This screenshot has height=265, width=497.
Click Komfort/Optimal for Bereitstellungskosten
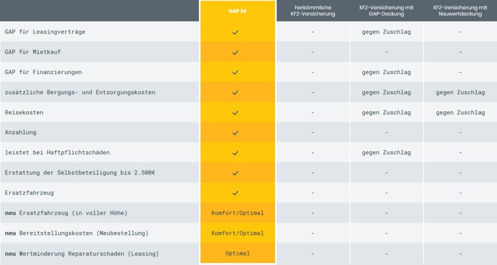[x=237, y=234]
